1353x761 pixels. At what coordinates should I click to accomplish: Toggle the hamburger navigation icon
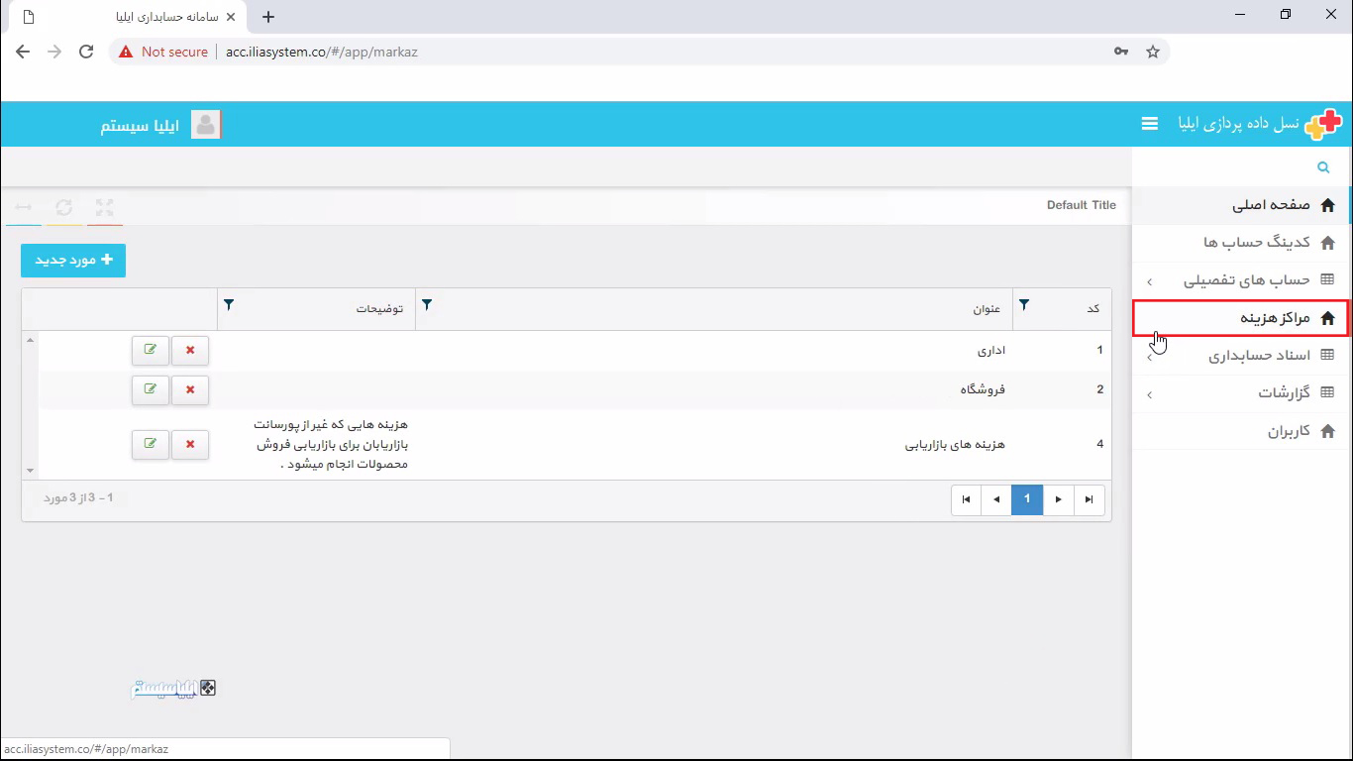point(1149,123)
